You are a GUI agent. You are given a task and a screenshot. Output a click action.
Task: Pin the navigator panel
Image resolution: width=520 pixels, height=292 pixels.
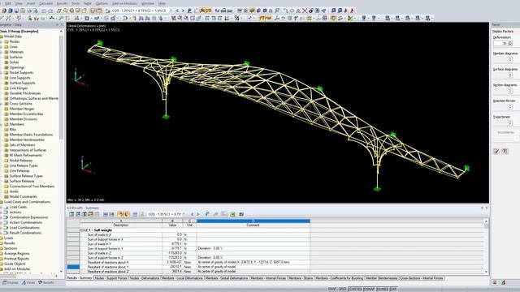pos(56,25)
